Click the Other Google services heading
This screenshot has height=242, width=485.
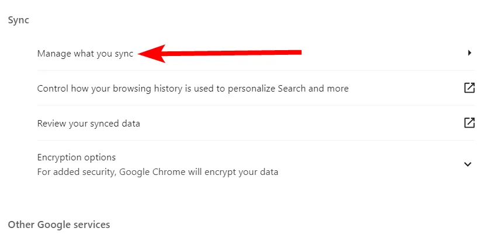click(58, 225)
